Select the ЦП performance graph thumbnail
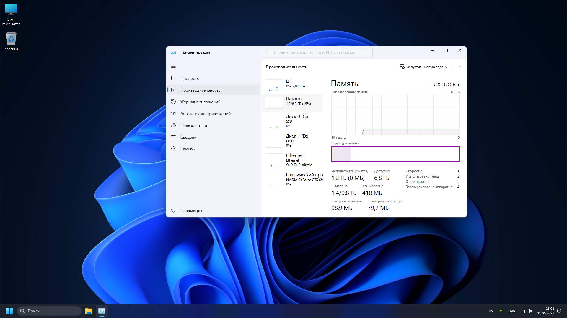Viewport: 567px width, 318px height. [274, 85]
